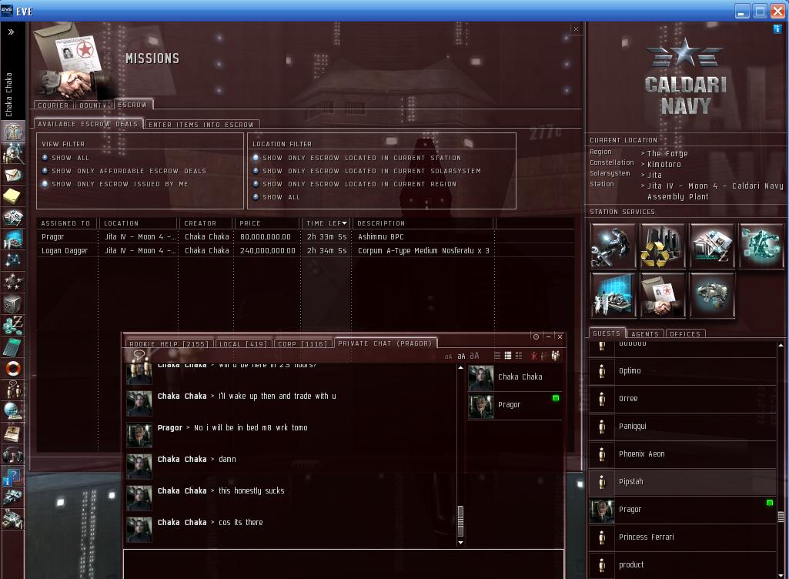789x579 pixels.
Task: Switch to Enter Items Into Escrow tab
Action: (x=201, y=125)
